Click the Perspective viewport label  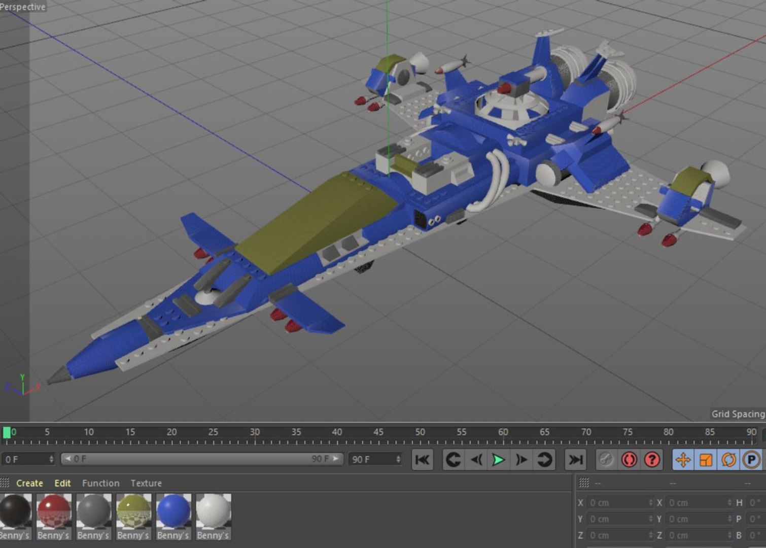tap(23, 7)
